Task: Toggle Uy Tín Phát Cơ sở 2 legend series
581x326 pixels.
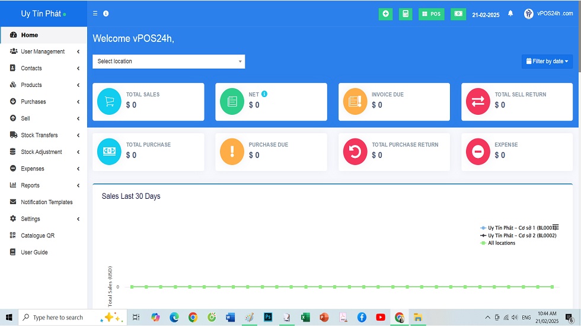Action: tap(518, 235)
